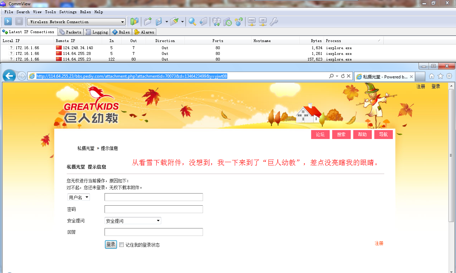This screenshot has height=273, width=456.
Task: Click the packet generator icon next to magnifier
Action: point(203,22)
